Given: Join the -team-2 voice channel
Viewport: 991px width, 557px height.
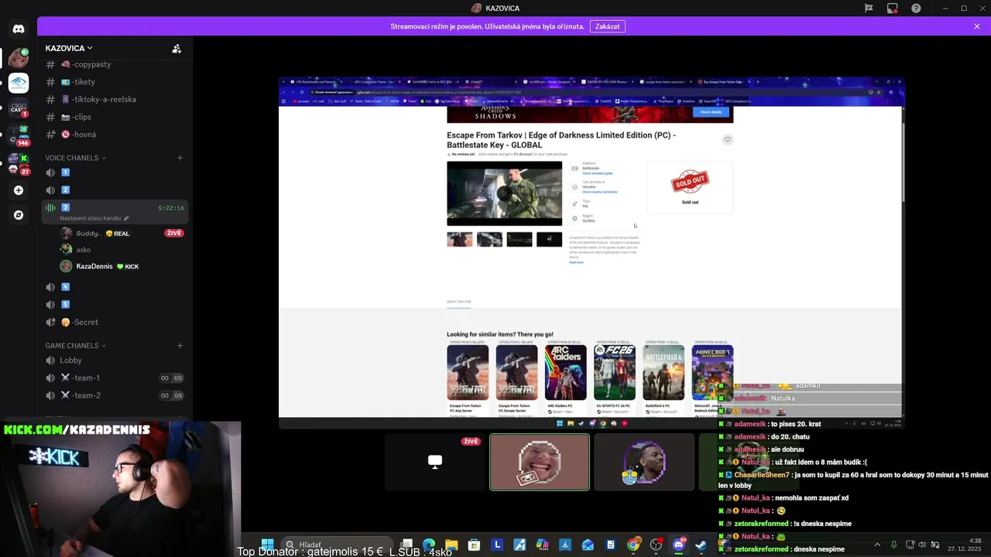Looking at the screenshot, I should [x=115, y=395].
